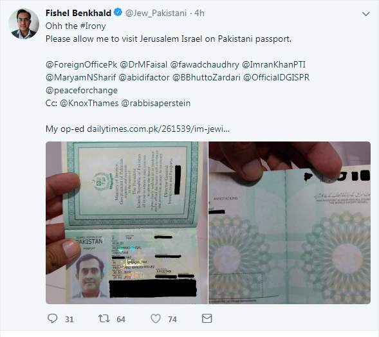Open the #Irony hashtag
The image size is (379, 337).
[93, 26]
